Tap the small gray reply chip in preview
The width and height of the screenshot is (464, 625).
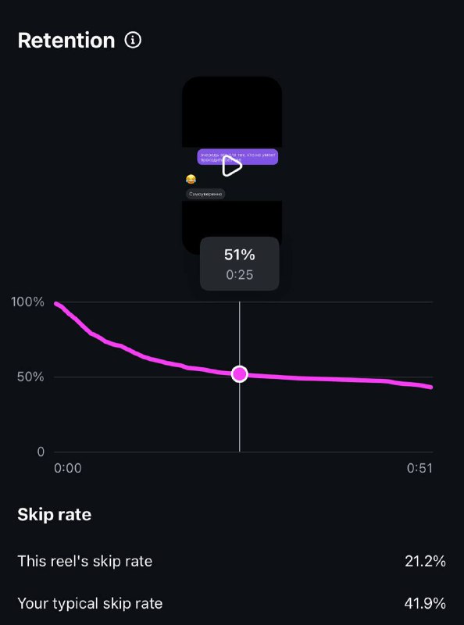(205, 194)
